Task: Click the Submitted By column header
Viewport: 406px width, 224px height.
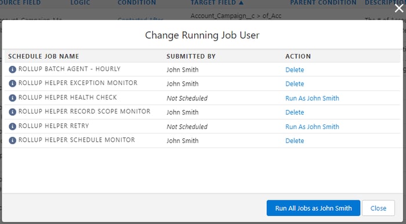Action: (x=191, y=56)
